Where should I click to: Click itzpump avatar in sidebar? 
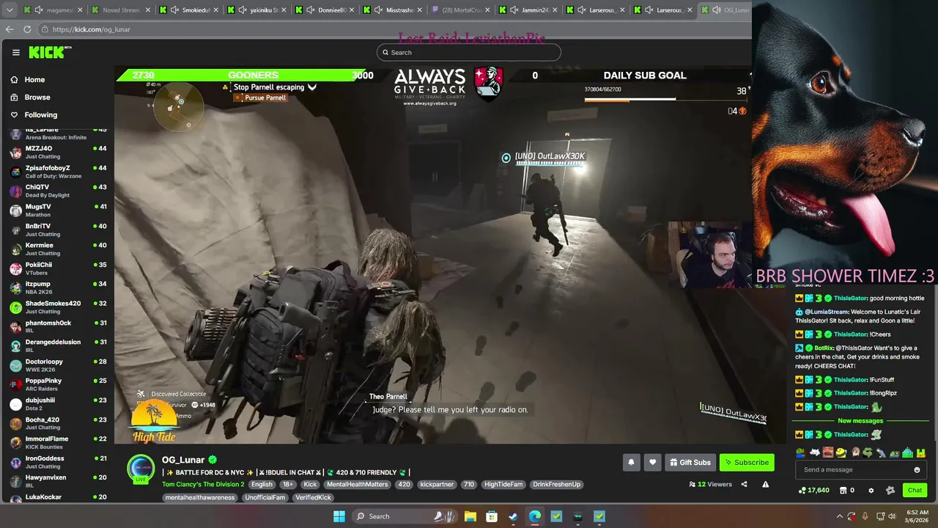[x=15, y=287]
